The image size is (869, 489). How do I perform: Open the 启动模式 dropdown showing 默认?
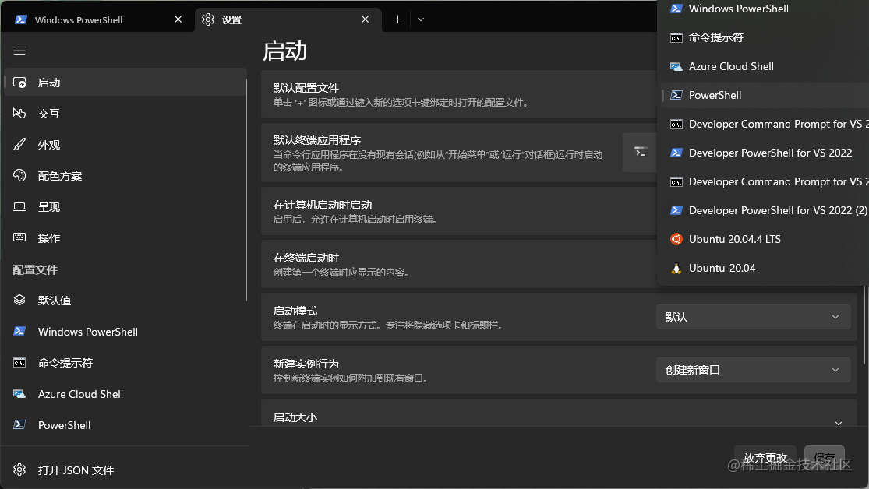pyautogui.click(x=752, y=317)
